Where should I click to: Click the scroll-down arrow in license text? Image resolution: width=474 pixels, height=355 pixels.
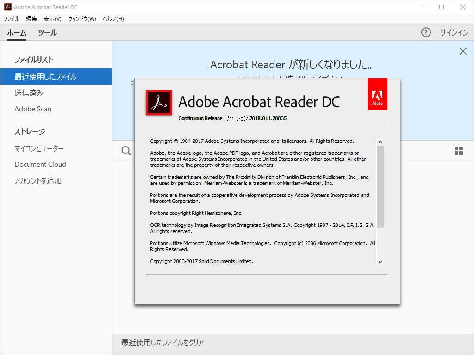coord(380,262)
